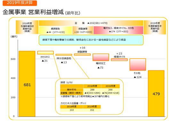This screenshot has height=121, width=170.
Task: Click the 電材加工 ▲73 pink bar
Action: click(x=101, y=57)
